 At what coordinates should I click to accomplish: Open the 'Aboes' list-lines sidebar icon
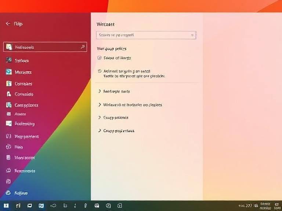pos(9,114)
